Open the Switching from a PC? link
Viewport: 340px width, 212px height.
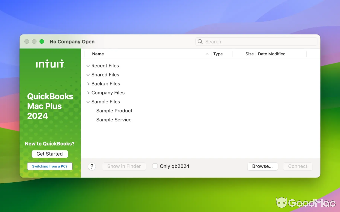tap(50, 166)
